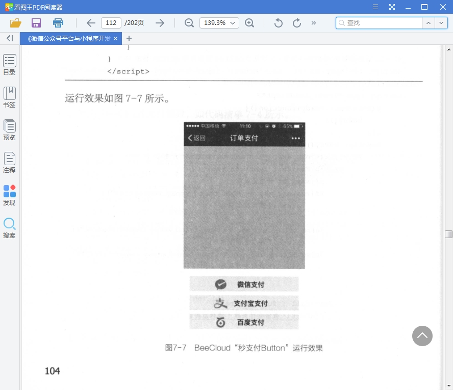Click the 返回 back link in phone screenshot
The height and width of the screenshot is (390, 453).
pyautogui.click(x=197, y=138)
